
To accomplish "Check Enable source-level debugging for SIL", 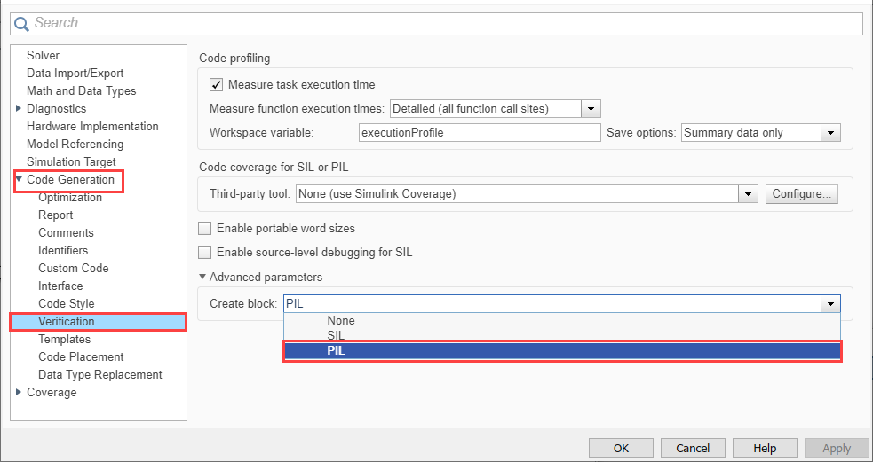I will click(x=205, y=252).
